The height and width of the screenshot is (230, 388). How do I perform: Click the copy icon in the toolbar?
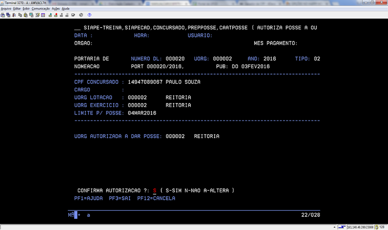(x=19, y=15)
